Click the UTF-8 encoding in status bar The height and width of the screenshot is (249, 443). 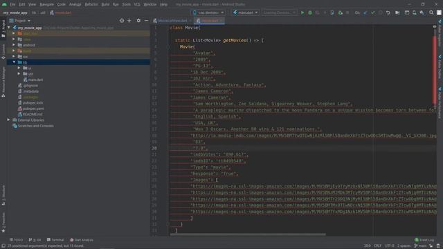[x=389, y=246]
